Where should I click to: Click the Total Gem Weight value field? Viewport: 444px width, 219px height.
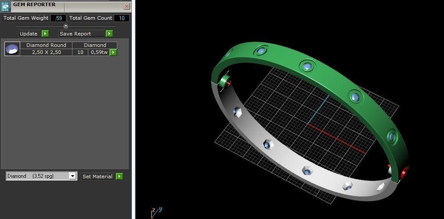tap(58, 18)
